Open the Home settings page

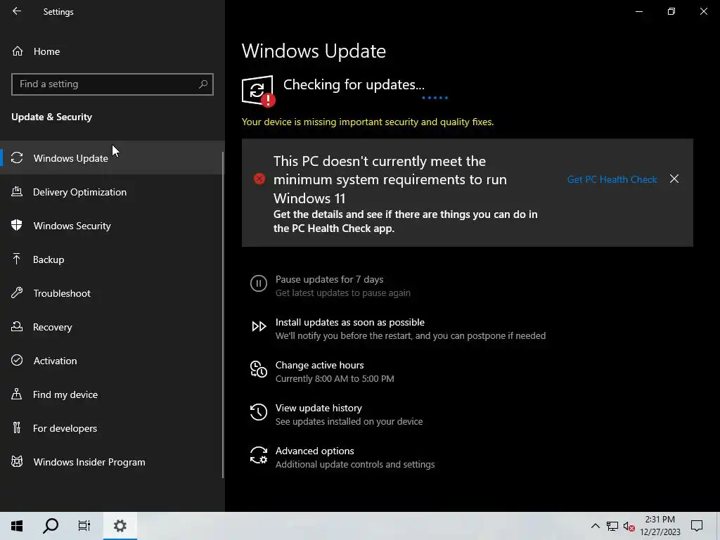tap(112, 51)
